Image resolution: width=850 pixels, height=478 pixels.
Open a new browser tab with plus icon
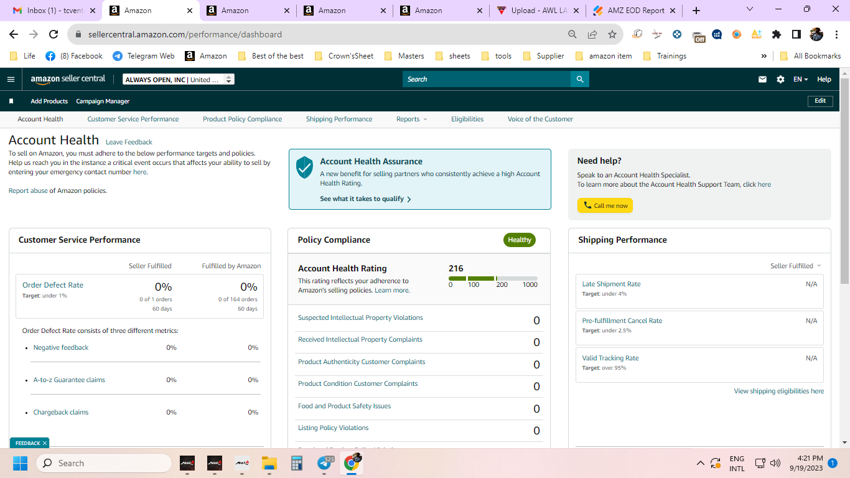[696, 11]
